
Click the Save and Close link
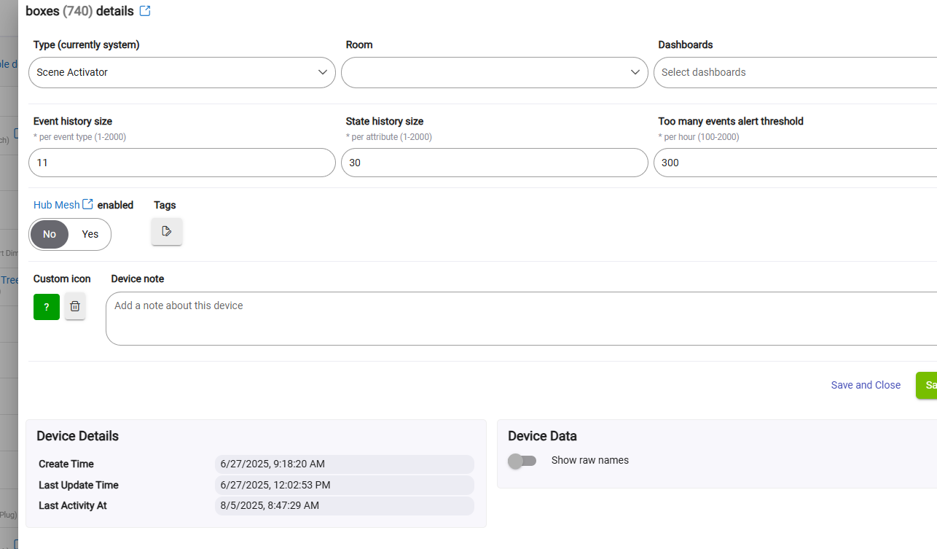[x=866, y=385]
